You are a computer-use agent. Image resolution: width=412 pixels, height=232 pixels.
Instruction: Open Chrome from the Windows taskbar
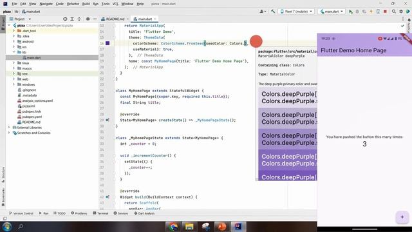[x=173, y=227]
